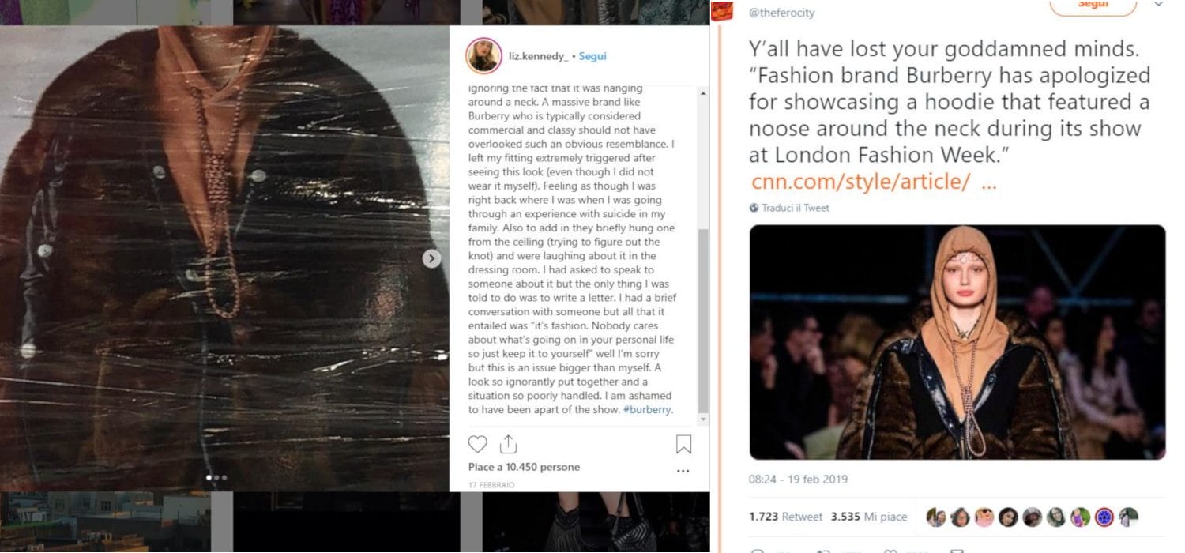Advance to next photo with carousel arrow
1185x553 pixels.
point(431,258)
